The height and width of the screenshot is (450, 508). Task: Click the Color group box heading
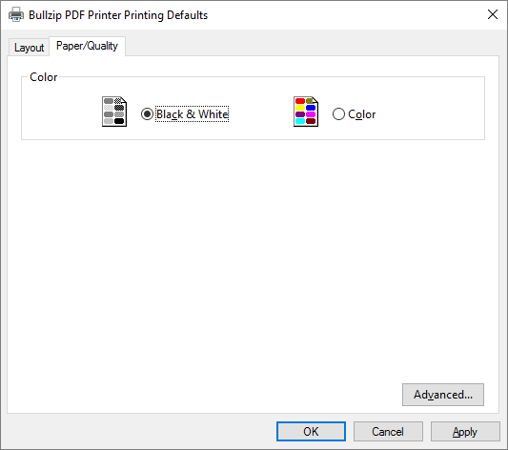[44, 77]
